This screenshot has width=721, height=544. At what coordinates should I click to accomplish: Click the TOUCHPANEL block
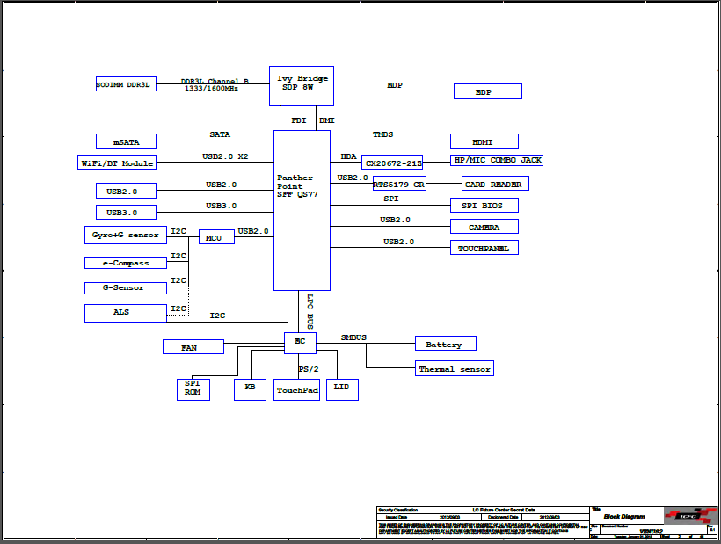point(484,248)
